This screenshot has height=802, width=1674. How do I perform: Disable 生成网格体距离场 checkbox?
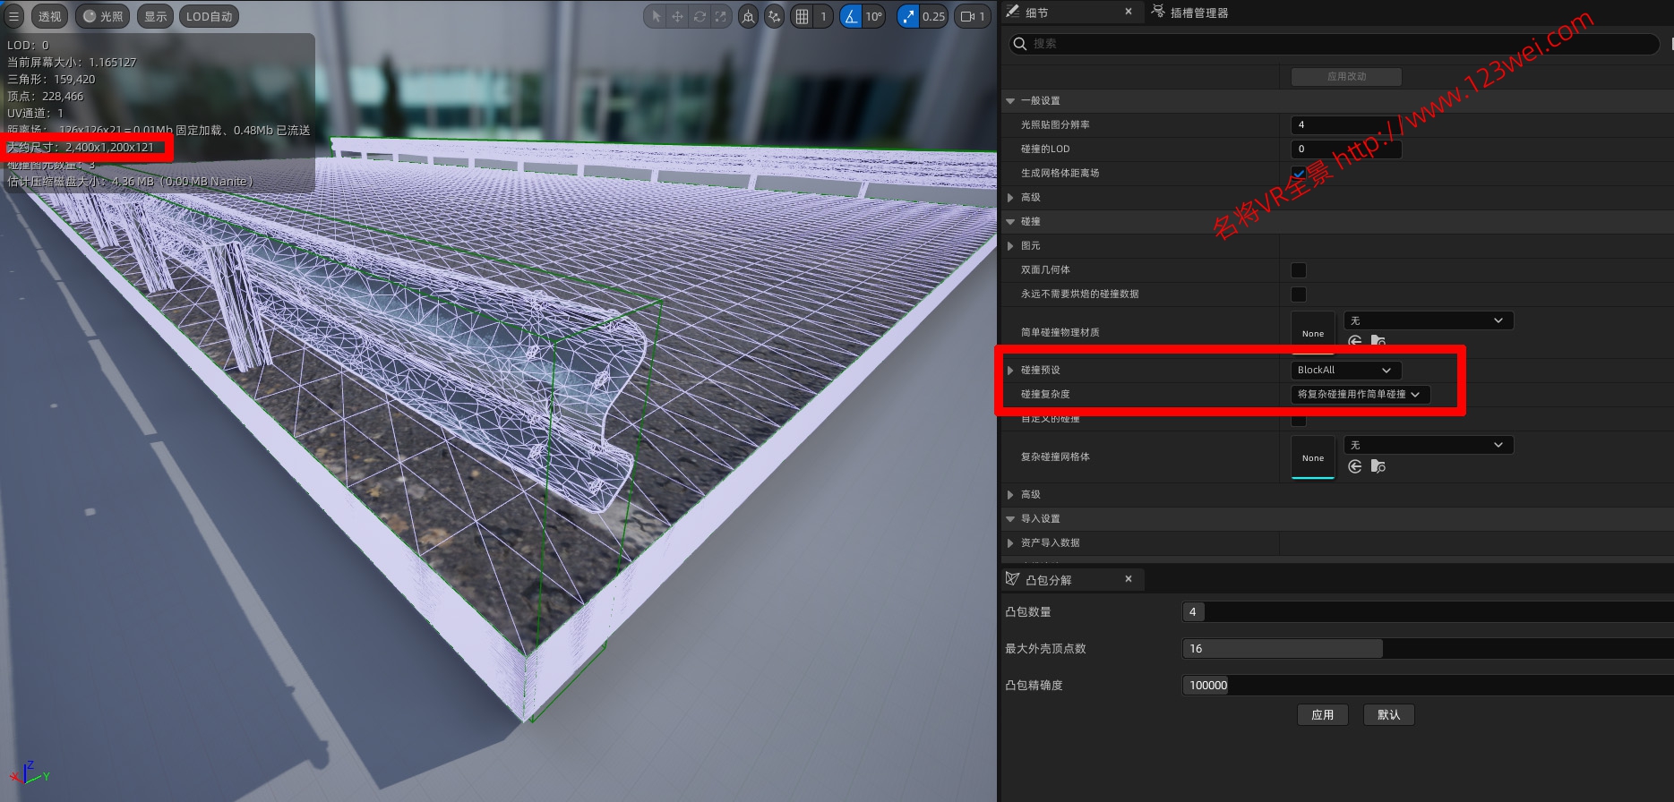(x=1298, y=174)
